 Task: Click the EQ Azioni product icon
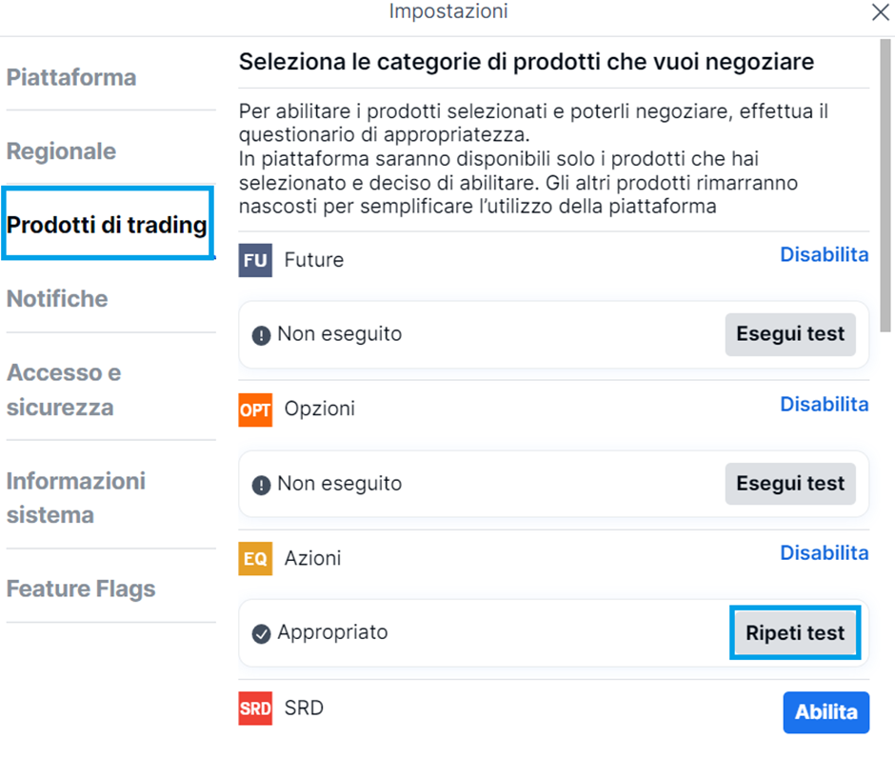pos(255,559)
